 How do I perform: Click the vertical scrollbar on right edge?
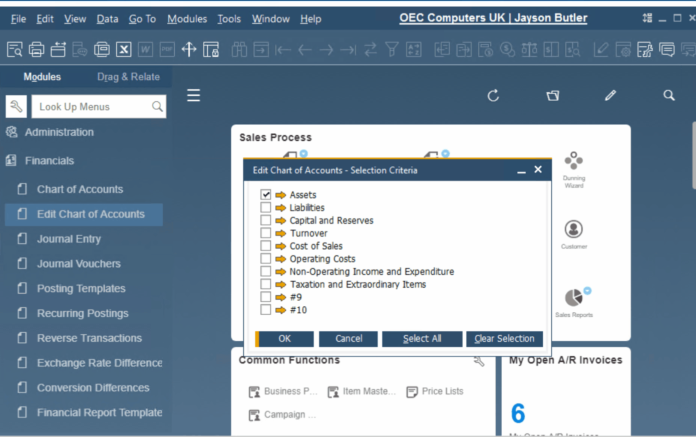(693, 155)
